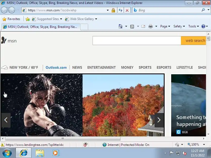Open the Favorites button
Screen dimensions: 211x158
coord(11,19)
